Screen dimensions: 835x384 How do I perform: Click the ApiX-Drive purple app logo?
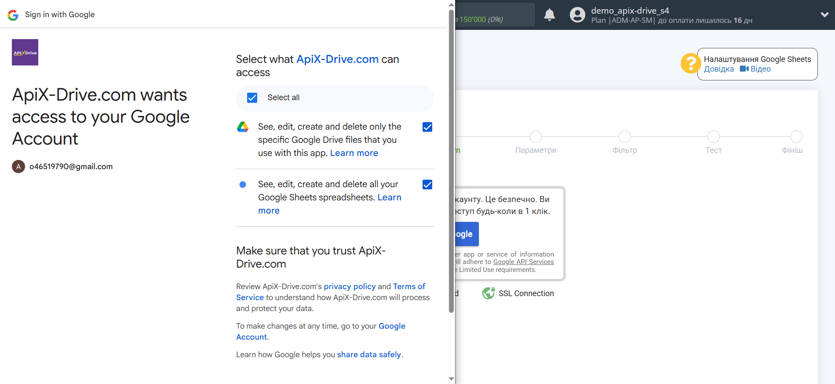[x=25, y=52]
